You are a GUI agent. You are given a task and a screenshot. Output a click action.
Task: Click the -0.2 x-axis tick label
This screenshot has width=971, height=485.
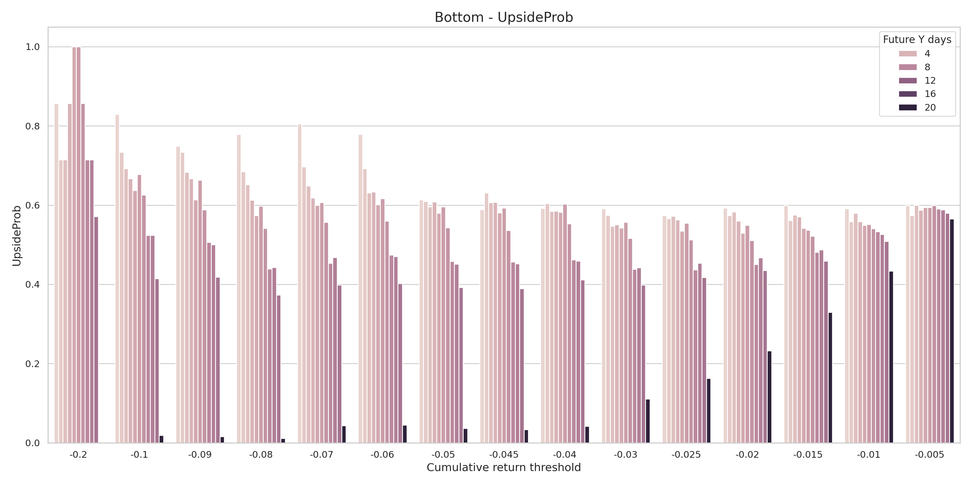click(x=78, y=455)
